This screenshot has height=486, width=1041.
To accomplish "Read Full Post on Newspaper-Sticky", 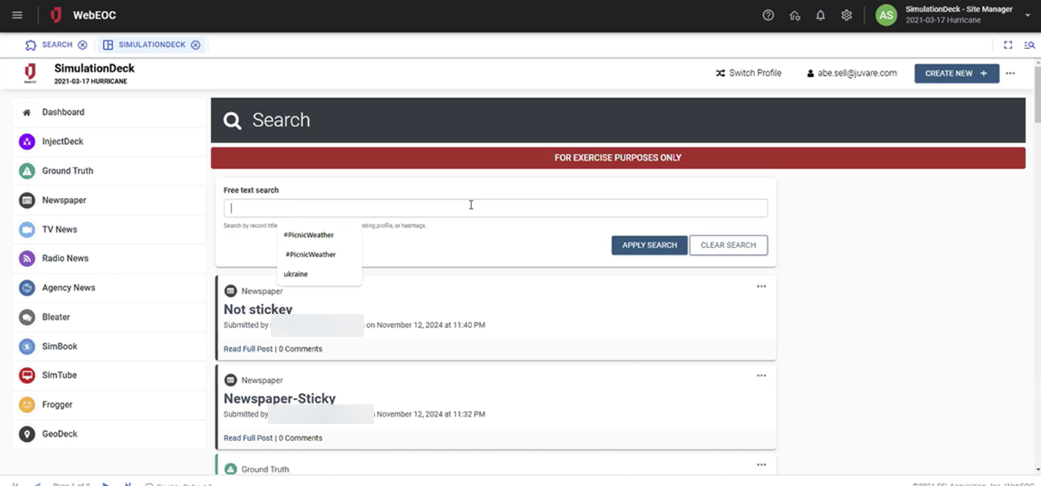I will click(x=248, y=438).
